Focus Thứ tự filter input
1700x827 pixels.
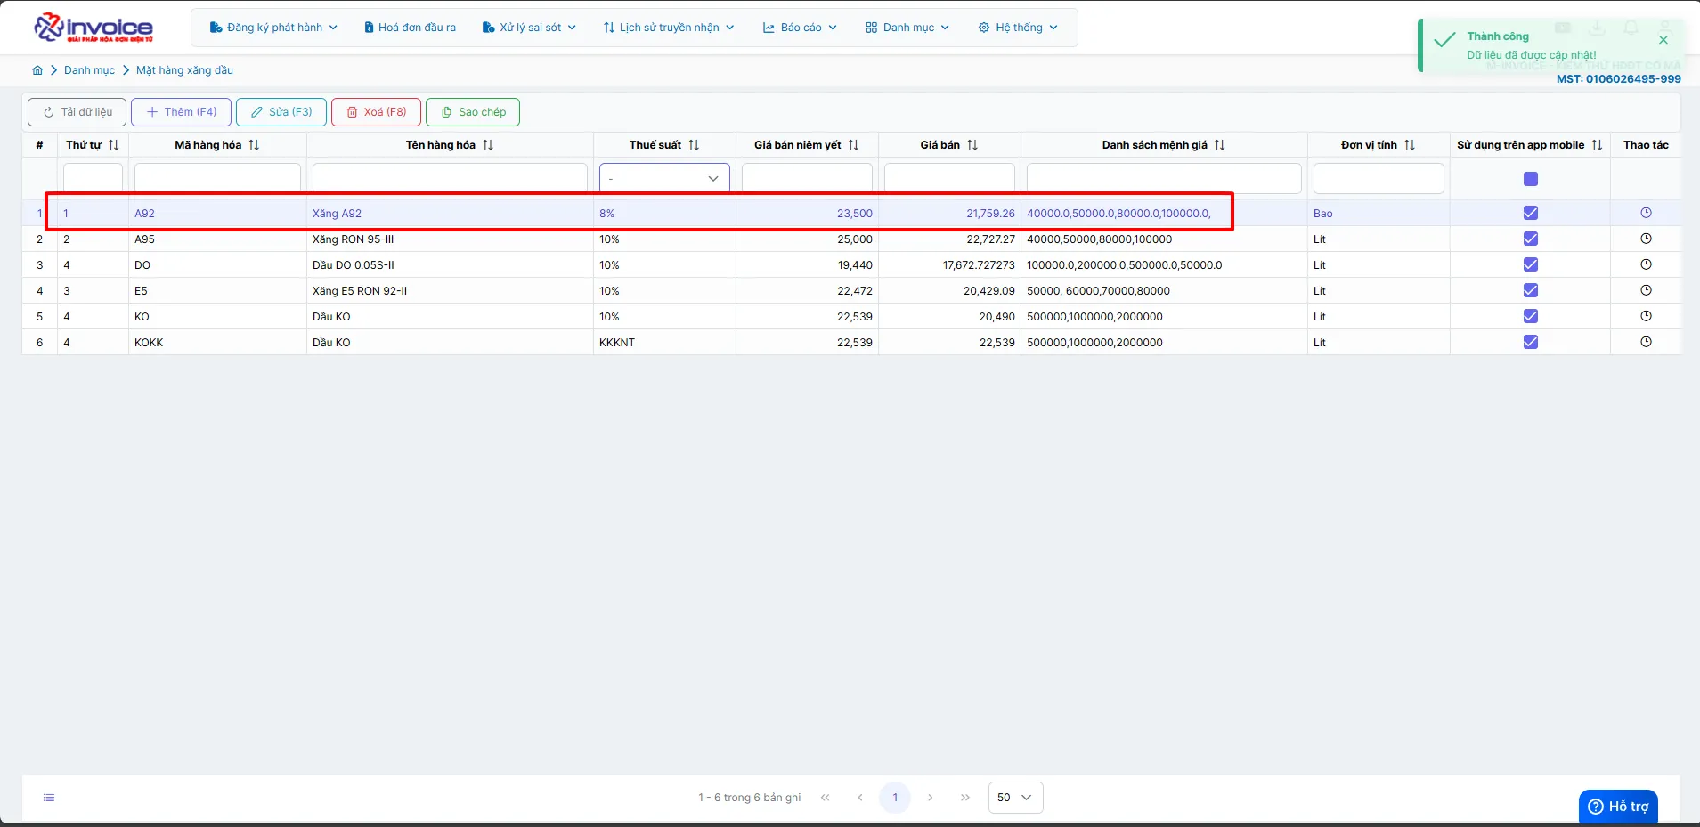93,178
